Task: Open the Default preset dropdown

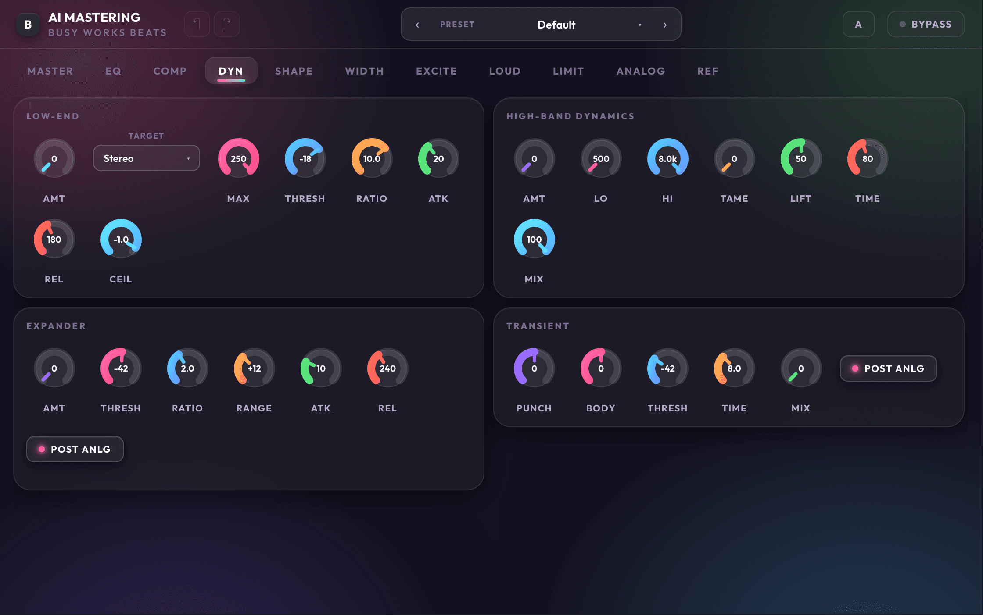Action: pos(556,25)
